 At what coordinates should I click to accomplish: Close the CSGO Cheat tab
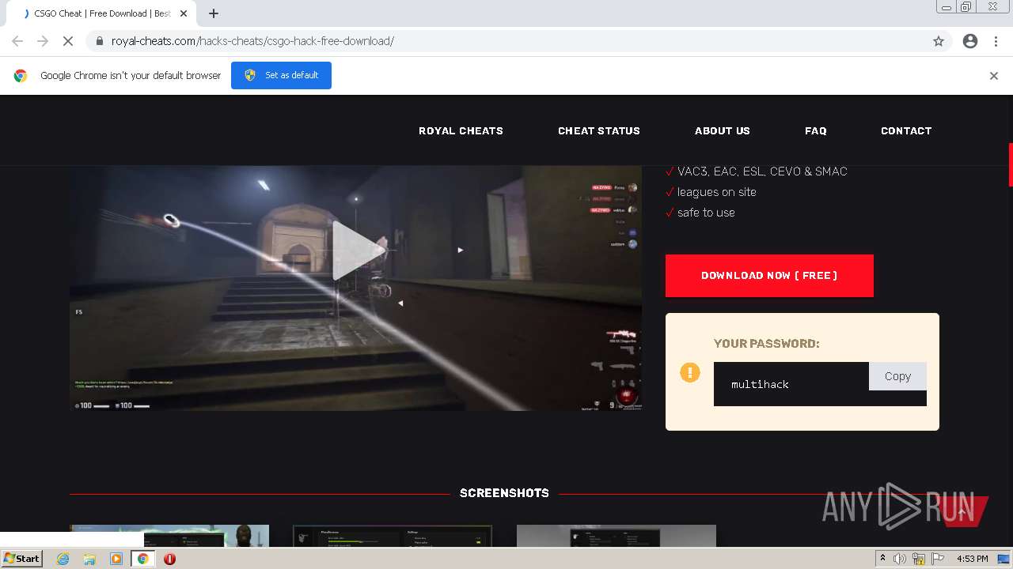184,13
